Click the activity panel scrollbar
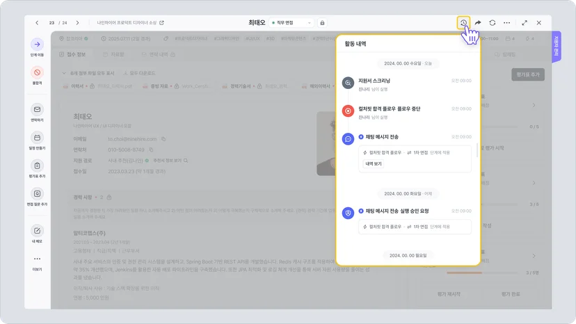 point(477,150)
